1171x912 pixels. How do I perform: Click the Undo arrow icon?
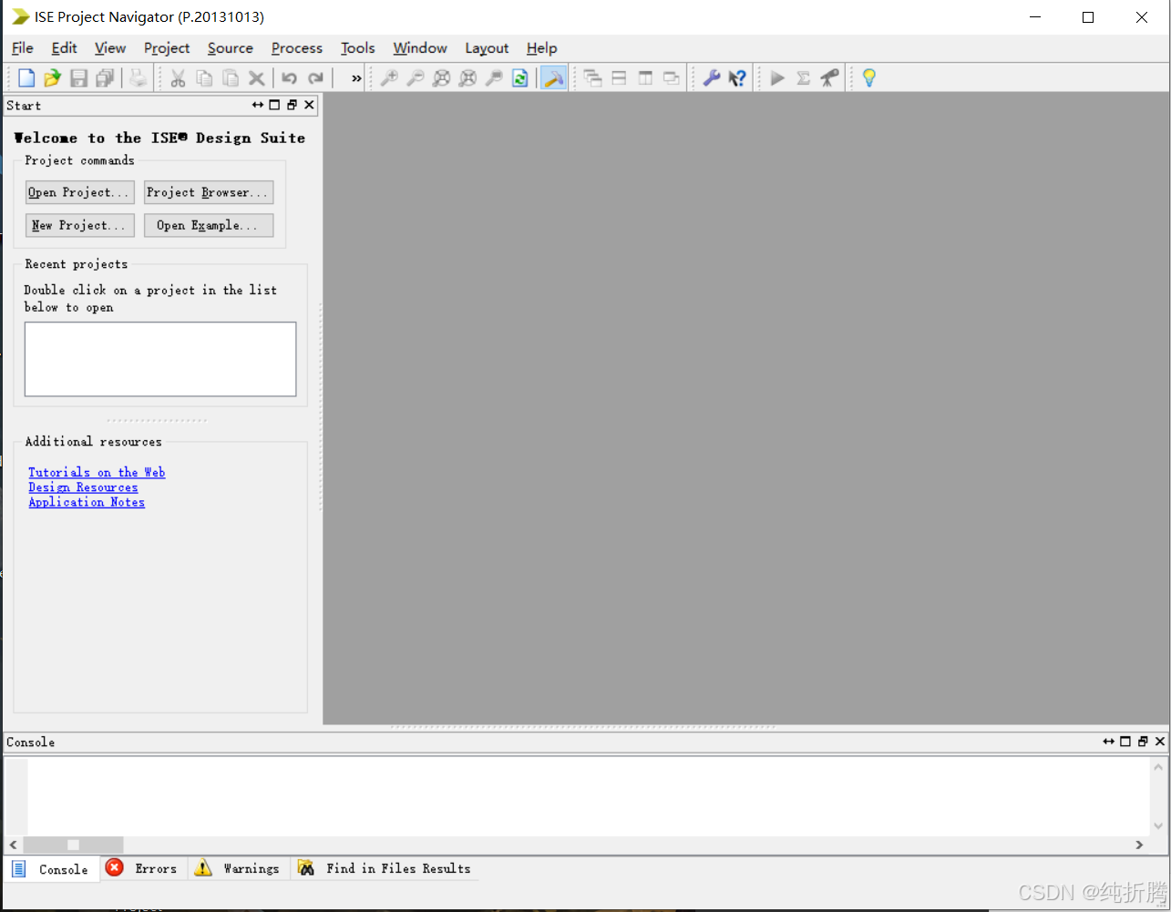[x=290, y=78]
